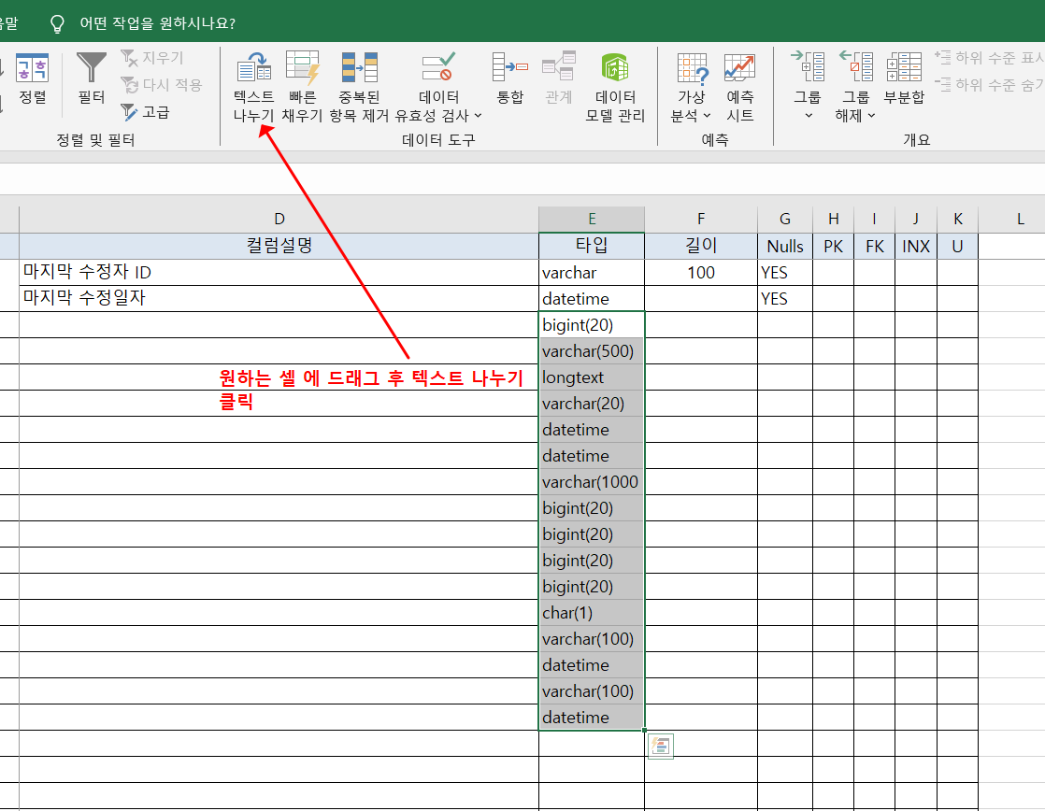Click Remove Duplicates (중복된 항목 제거) icon
Screen dimensions: 1045x811
pyautogui.click(x=359, y=67)
